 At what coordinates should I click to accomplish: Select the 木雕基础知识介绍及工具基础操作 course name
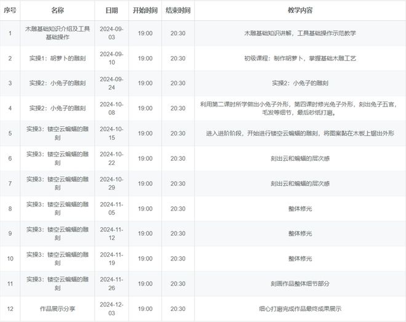coord(57,33)
